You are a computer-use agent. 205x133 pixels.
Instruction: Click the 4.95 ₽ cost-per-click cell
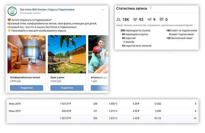[x=136, y=111]
